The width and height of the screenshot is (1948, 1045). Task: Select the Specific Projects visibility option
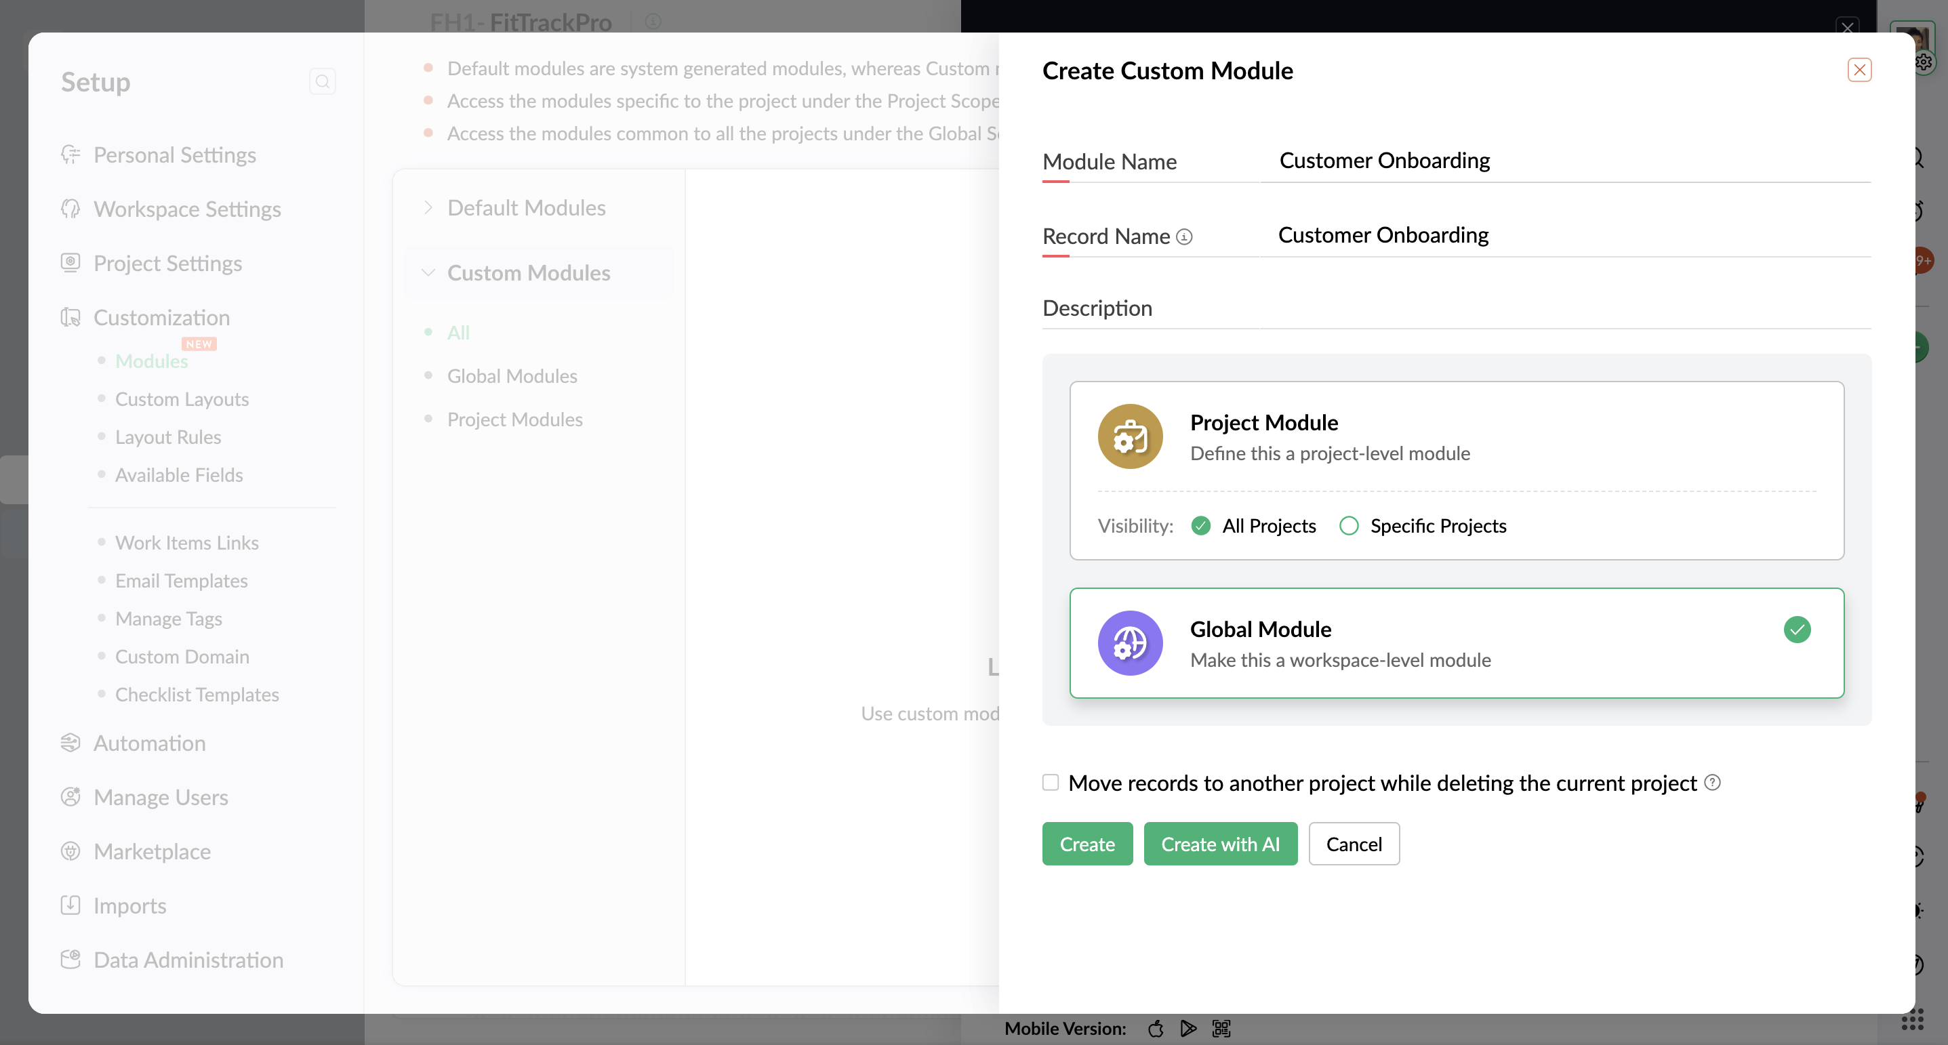(x=1349, y=525)
